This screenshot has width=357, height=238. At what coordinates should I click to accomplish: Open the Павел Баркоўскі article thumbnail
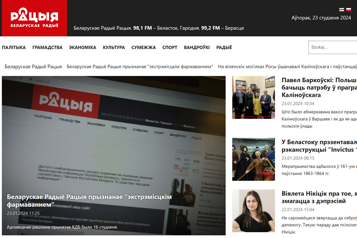pos(253,97)
